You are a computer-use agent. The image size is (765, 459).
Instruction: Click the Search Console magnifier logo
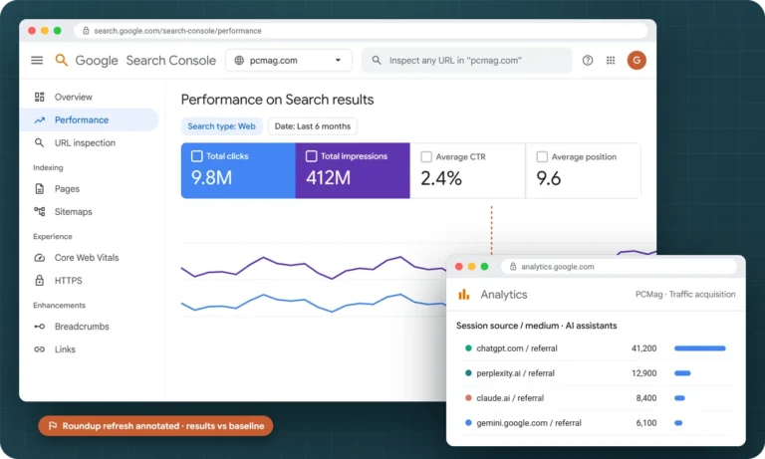(61, 60)
